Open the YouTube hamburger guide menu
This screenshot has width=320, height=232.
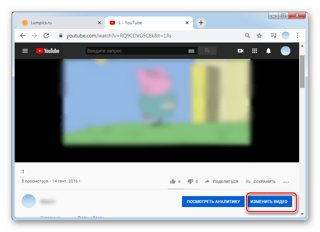click(25, 51)
